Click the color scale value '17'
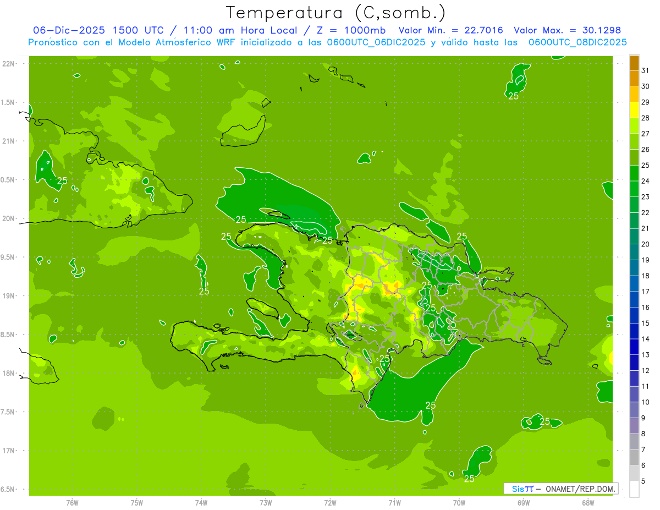660x510 pixels. (x=646, y=292)
